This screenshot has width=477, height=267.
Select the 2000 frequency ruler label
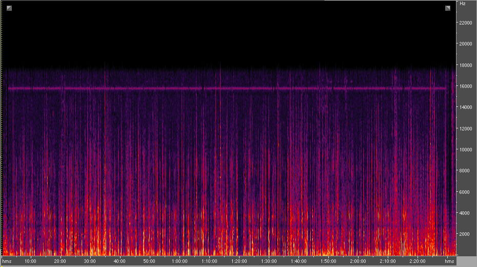465,234
